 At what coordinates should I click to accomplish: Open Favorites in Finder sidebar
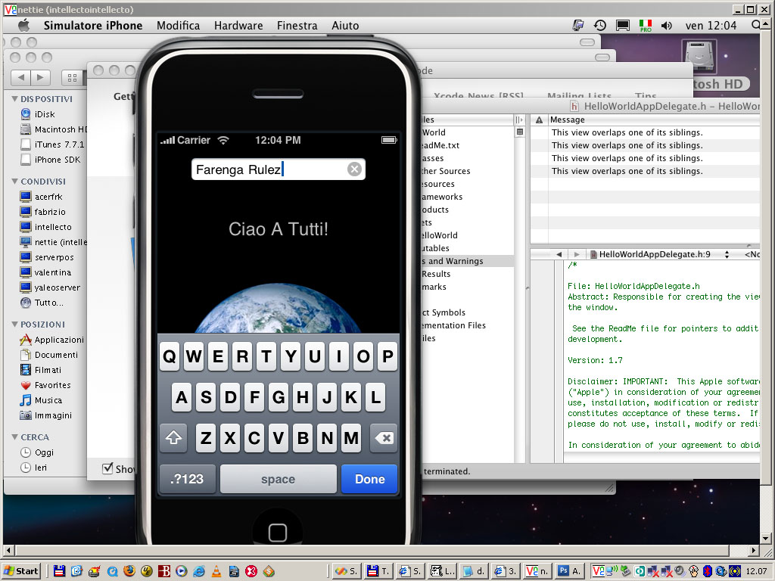(x=45, y=385)
